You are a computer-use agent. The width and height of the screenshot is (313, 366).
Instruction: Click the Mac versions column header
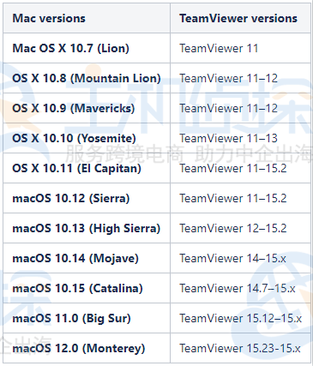pyautogui.click(x=87, y=18)
